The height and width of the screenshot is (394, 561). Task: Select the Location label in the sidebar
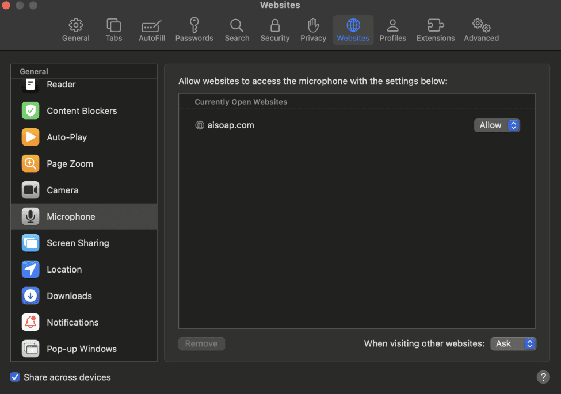pyautogui.click(x=64, y=270)
